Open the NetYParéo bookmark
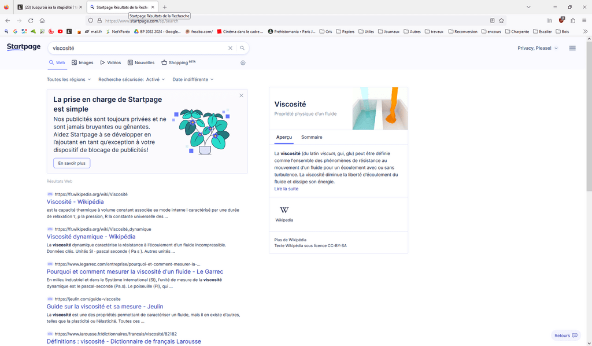Screen dimensions: 592x346 118,31
